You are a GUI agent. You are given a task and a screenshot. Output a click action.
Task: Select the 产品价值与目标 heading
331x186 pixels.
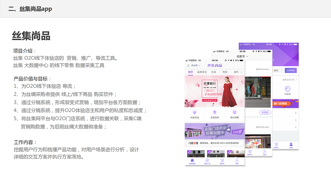(x=32, y=79)
